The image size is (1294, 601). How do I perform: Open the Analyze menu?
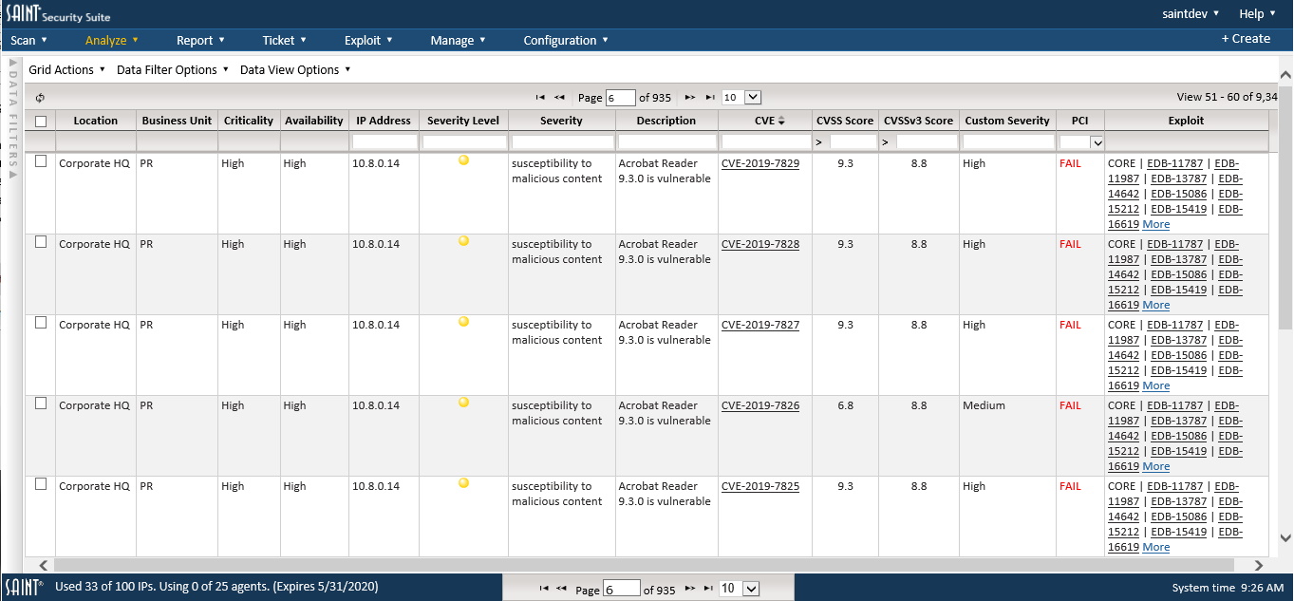click(112, 40)
